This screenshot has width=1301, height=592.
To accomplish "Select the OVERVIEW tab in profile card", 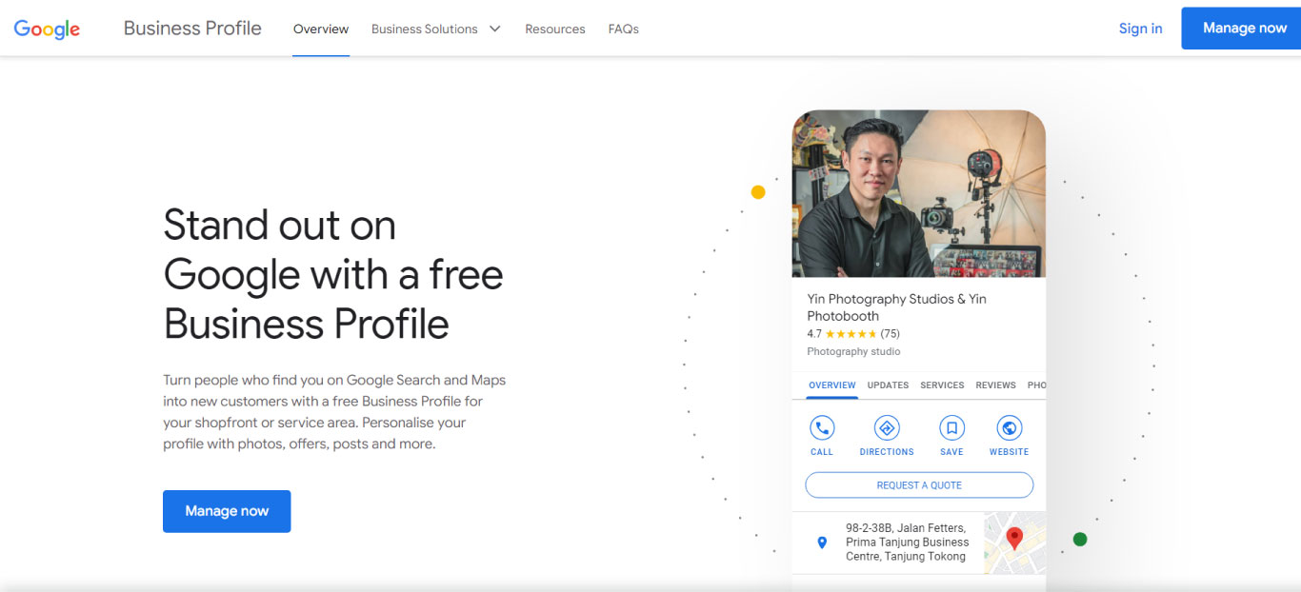I will 832,385.
